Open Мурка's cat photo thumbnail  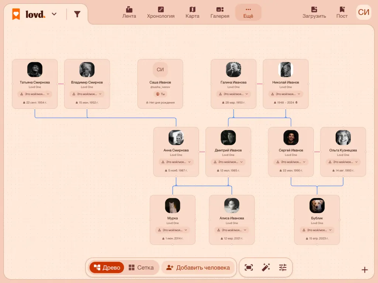tap(173, 206)
